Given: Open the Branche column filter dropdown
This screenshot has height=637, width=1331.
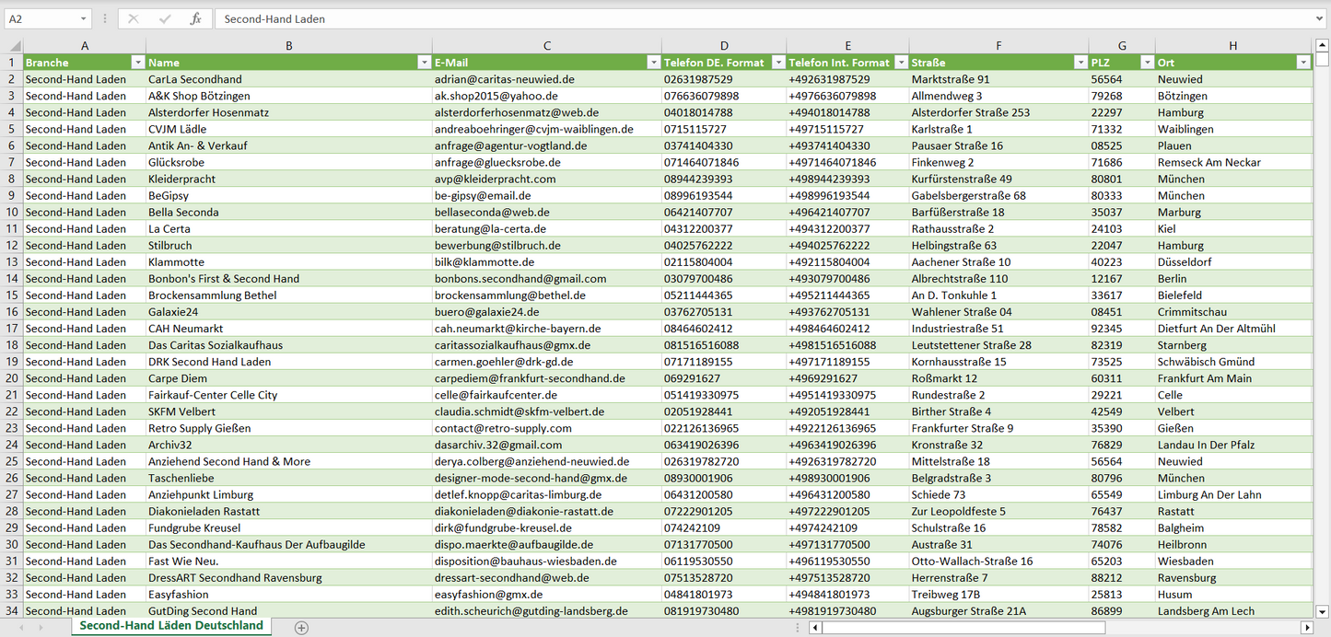Looking at the screenshot, I should pyautogui.click(x=138, y=63).
